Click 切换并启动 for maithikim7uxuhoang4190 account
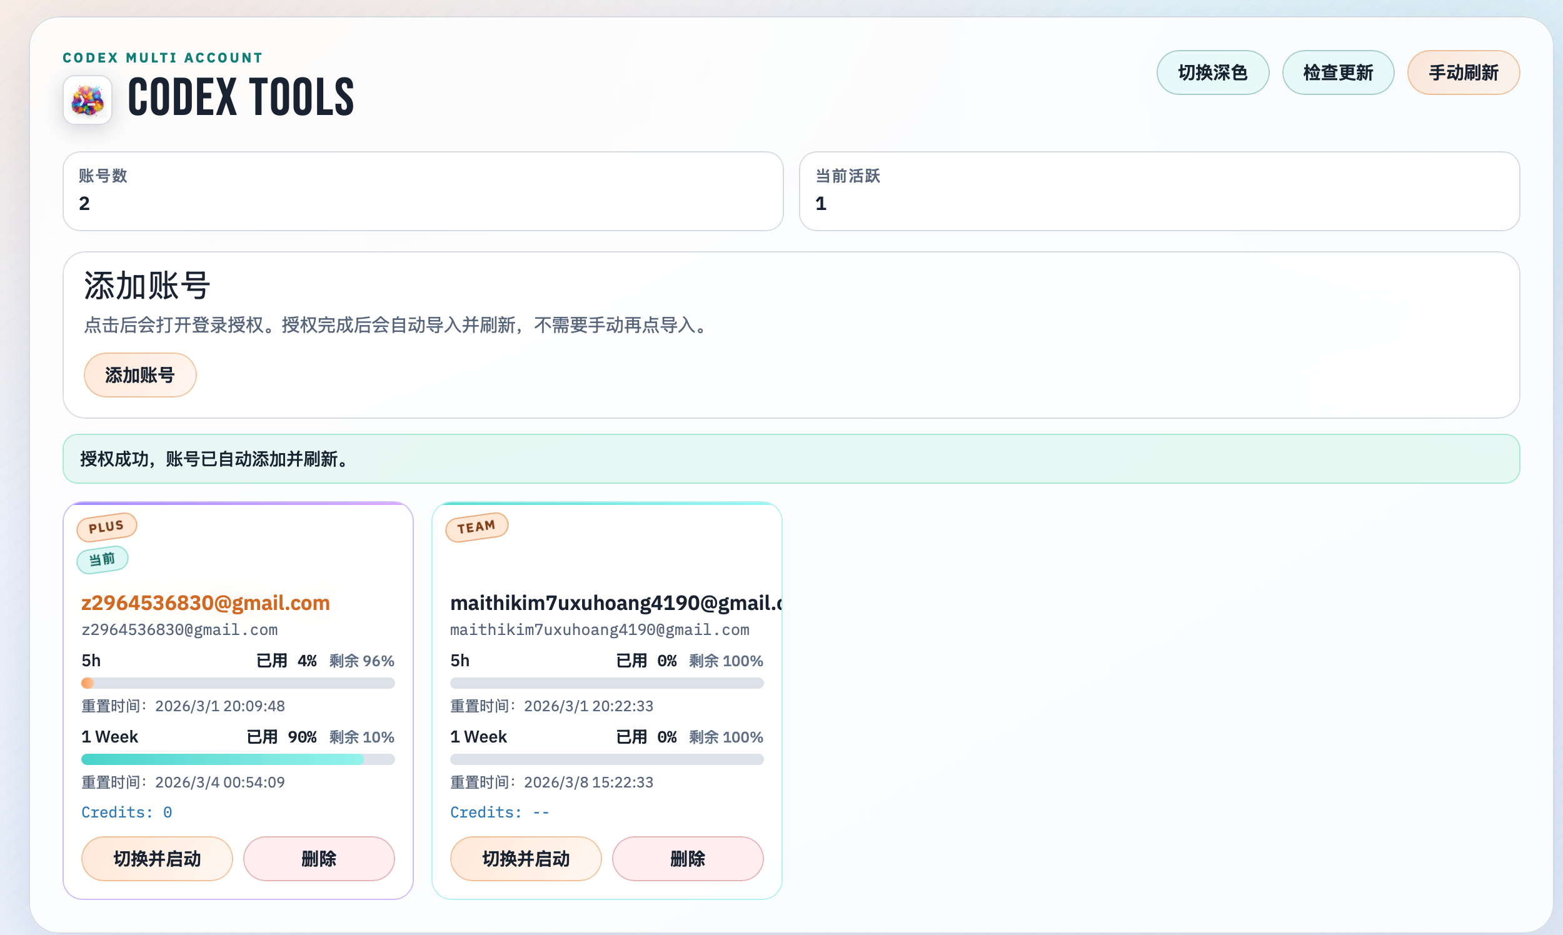 [526, 859]
